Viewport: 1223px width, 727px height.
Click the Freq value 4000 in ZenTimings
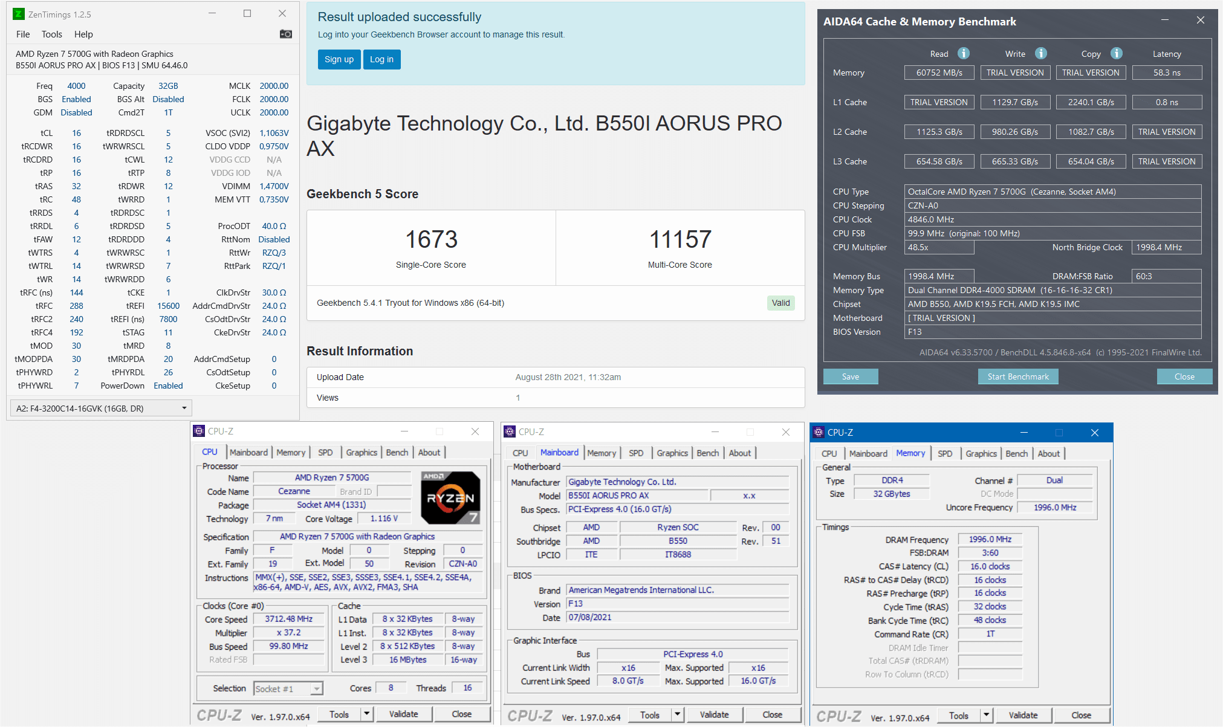pyautogui.click(x=76, y=86)
